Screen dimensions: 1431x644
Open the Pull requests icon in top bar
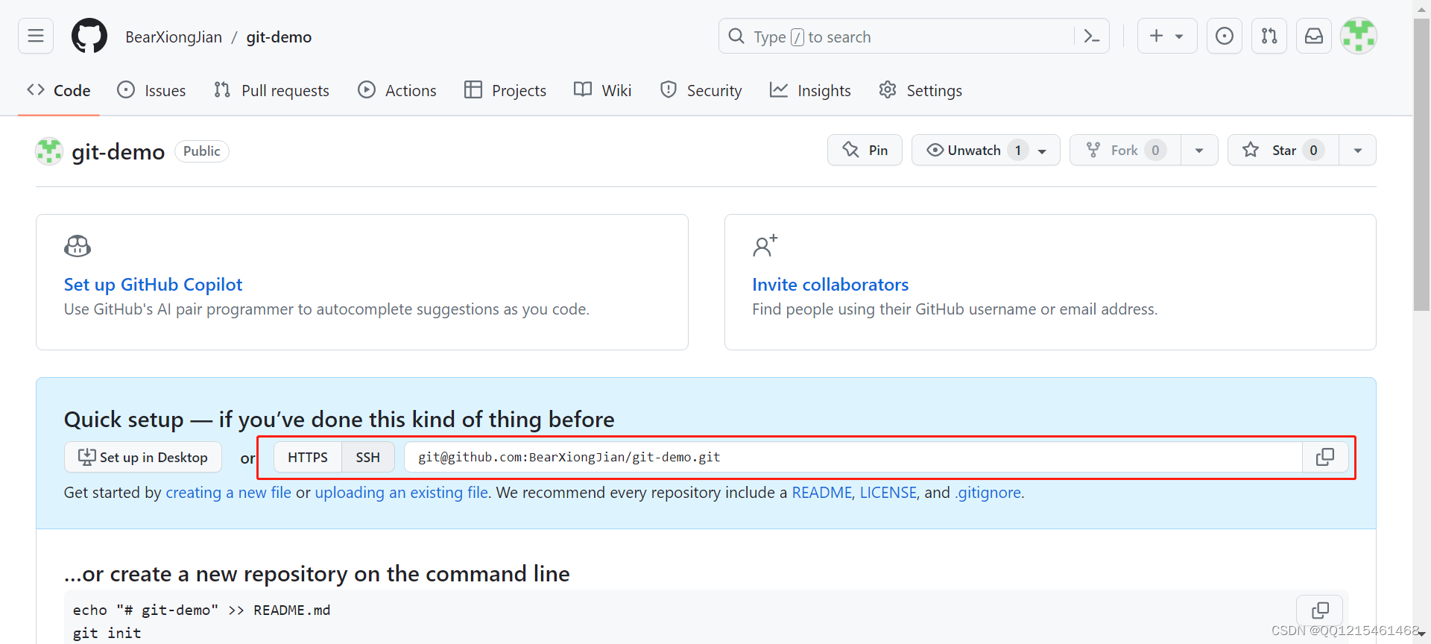pyautogui.click(x=1269, y=36)
